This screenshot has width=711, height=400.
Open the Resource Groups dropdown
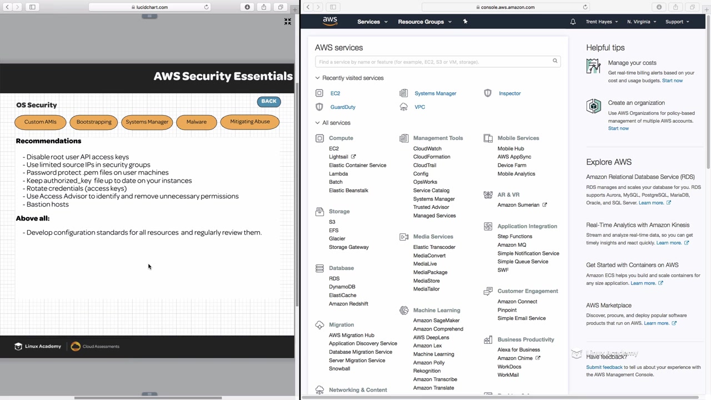pos(425,22)
